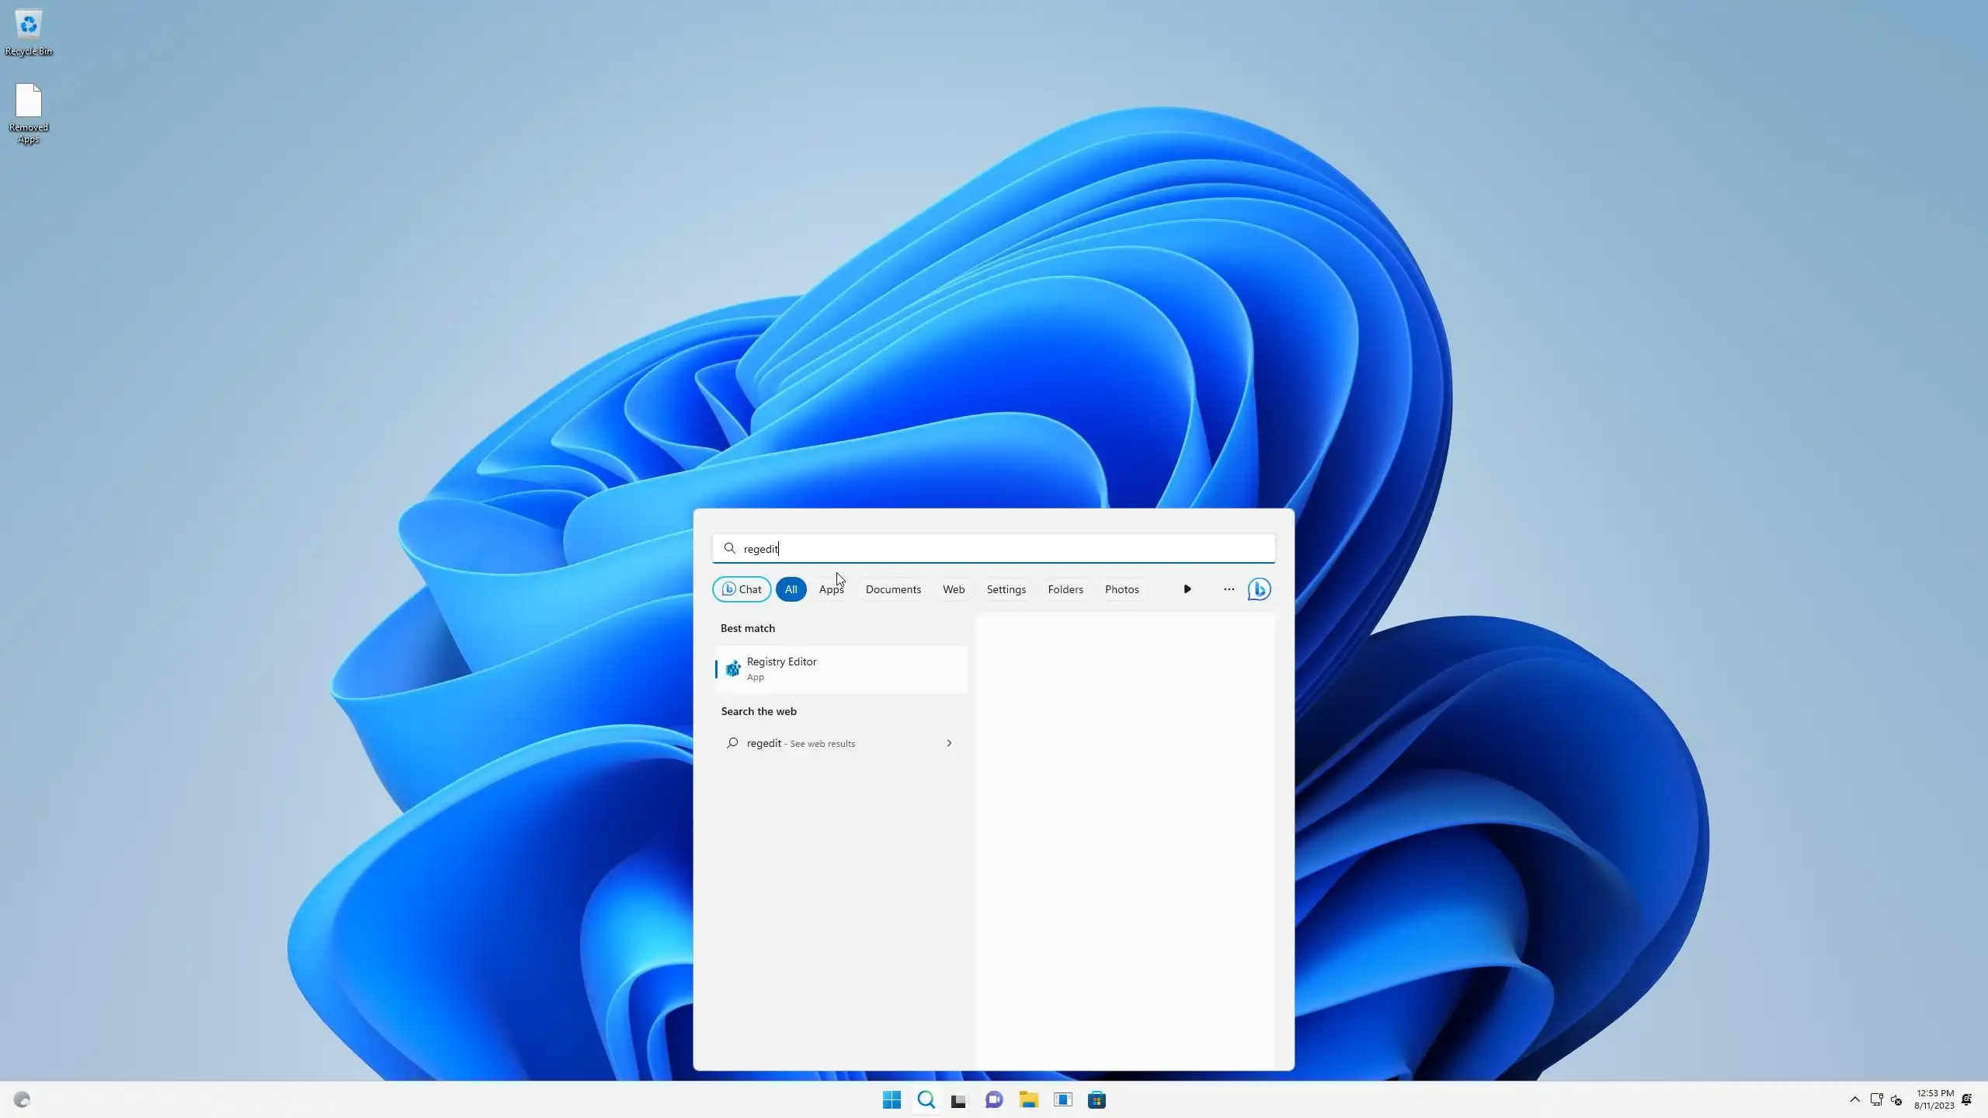This screenshot has width=1988, height=1118.
Task: Select the Settings filter tab
Action: (1006, 589)
